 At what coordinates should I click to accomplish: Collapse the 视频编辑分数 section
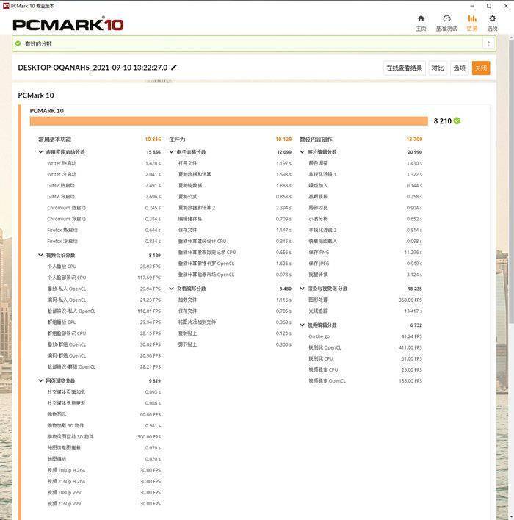302,325
